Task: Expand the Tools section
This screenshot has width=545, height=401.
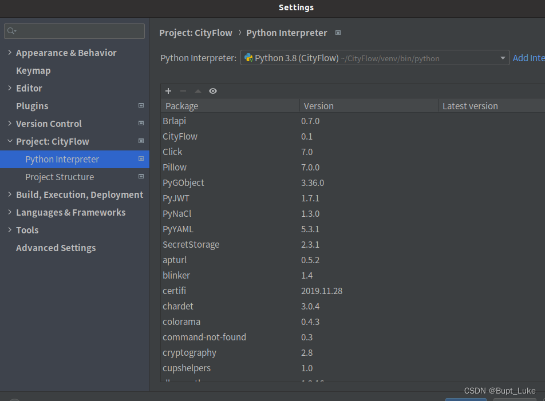Action: [x=10, y=230]
